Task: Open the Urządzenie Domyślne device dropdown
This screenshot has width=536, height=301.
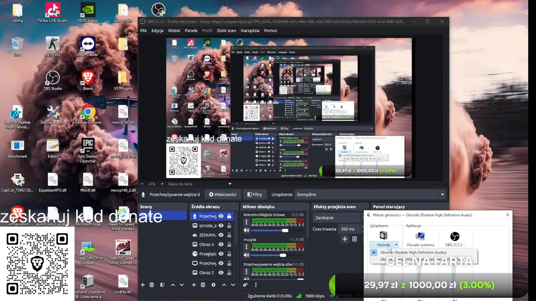Action: coord(371,194)
